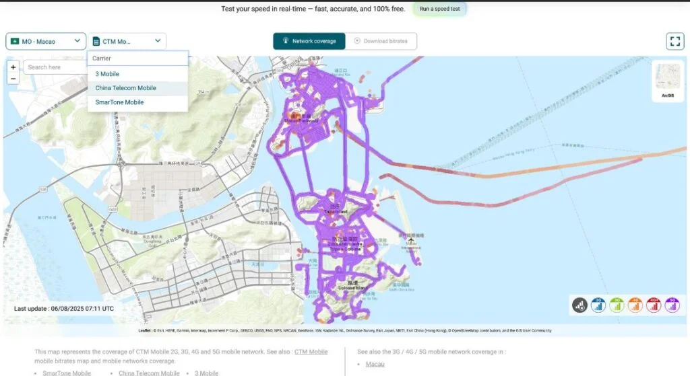This screenshot has height=376, width=690.
Task: Zoom in the map with plus button
Action: [x=13, y=67]
